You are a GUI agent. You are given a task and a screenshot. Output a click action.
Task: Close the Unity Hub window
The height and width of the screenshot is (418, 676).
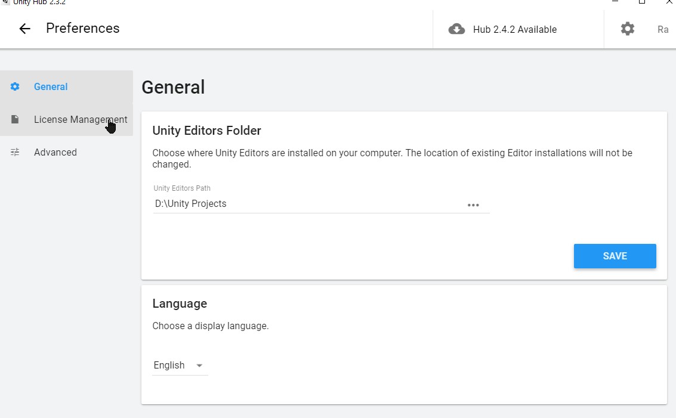pyautogui.click(x=669, y=2)
